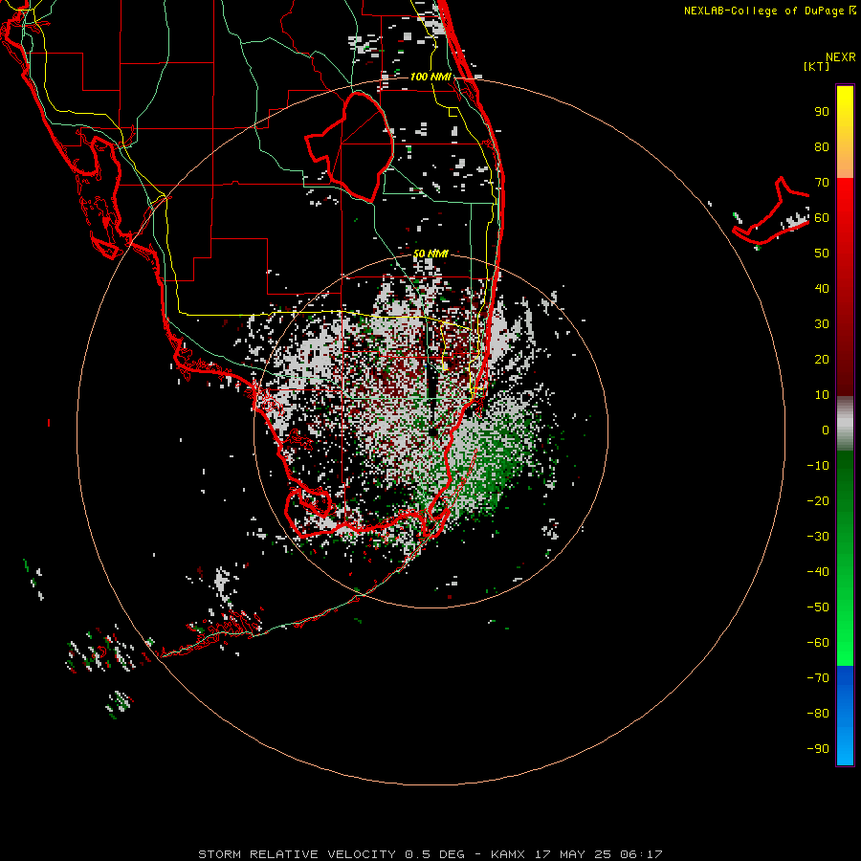
Task: Click the KAMX station identifier in caption
Action: [508, 854]
